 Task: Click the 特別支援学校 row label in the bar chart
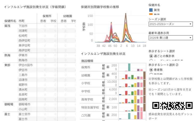[90, 107]
